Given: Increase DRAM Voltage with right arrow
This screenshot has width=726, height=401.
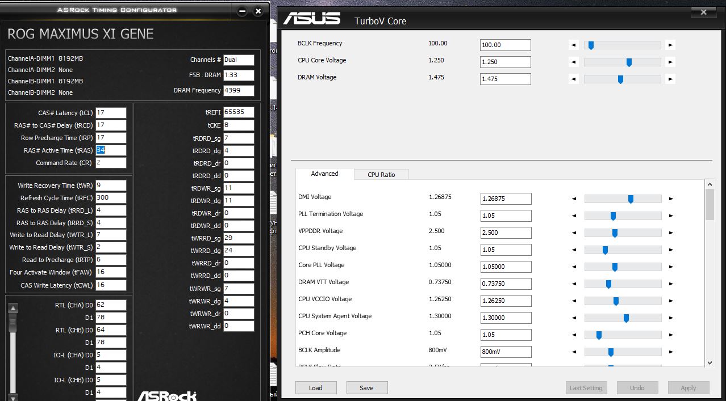Looking at the screenshot, I should (x=671, y=79).
